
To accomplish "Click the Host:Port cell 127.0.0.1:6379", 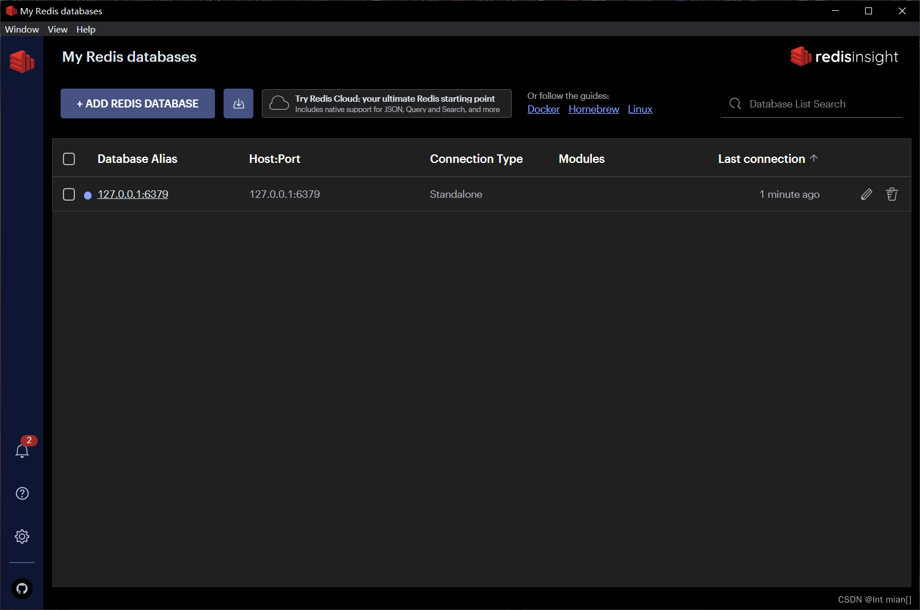I will [285, 194].
